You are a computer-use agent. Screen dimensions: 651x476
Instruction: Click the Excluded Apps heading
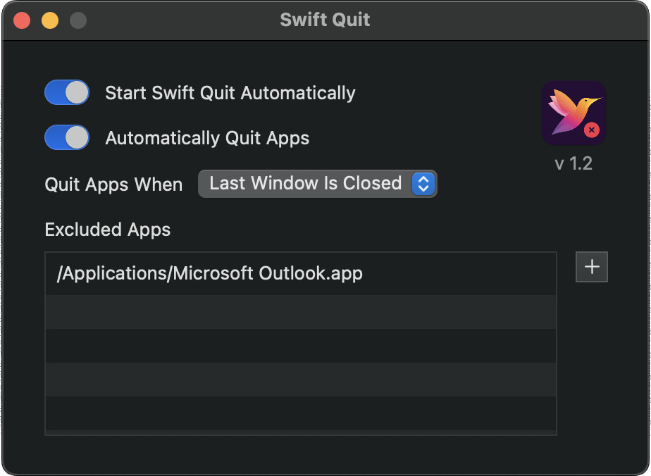pyautogui.click(x=108, y=230)
